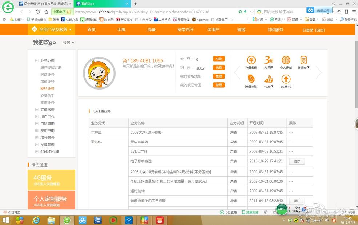Open 详情 for 2008大众-10元套餐 main product
Screen dimensions: 358x225
[233, 133]
